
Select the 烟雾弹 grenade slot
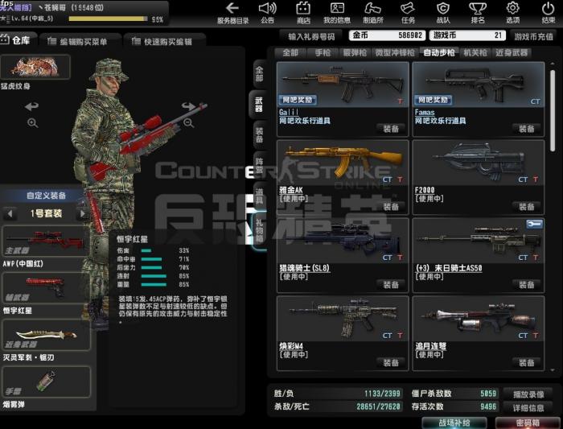click(45, 382)
